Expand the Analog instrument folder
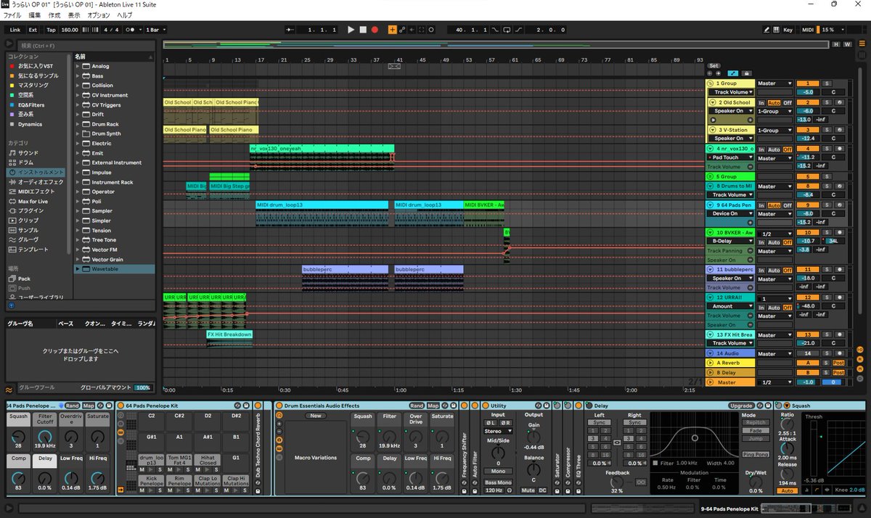Image resolution: width=871 pixels, height=518 pixels. pyautogui.click(x=78, y=66)
